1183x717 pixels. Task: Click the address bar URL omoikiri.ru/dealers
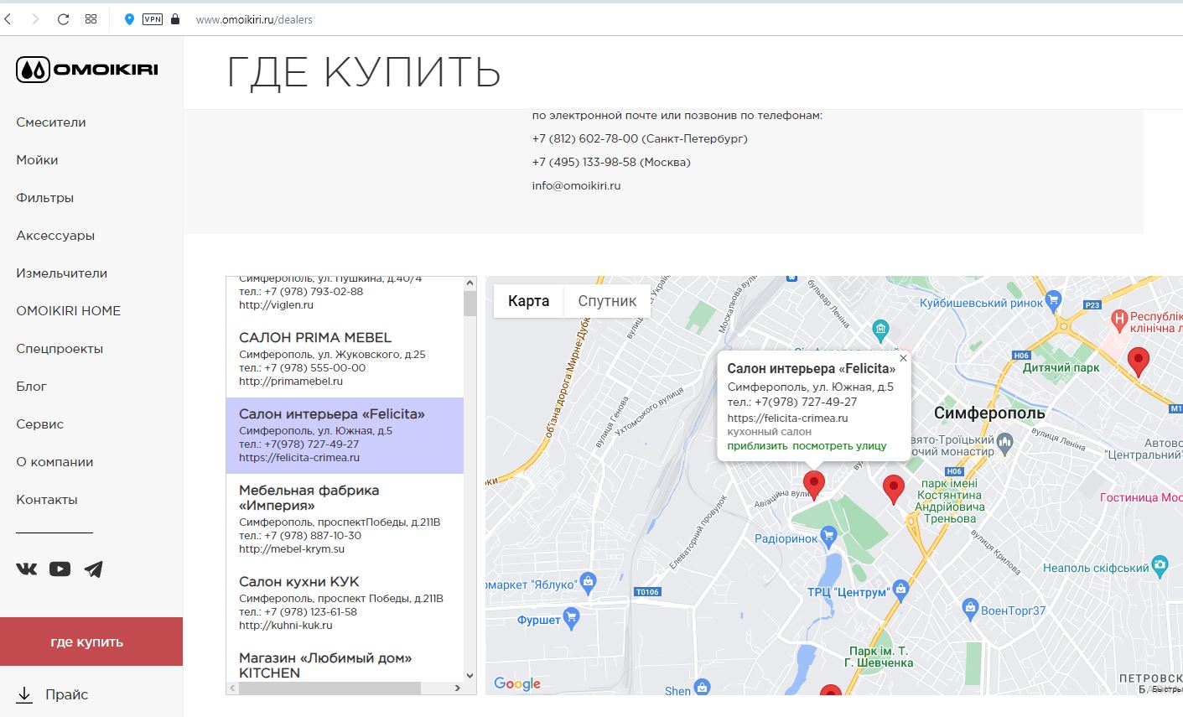click(x=254, y=19)
